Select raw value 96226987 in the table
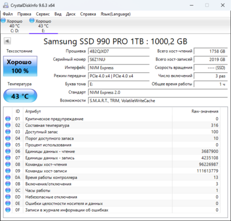The width and height of the screenshot is (231, 221). point(208,164)
